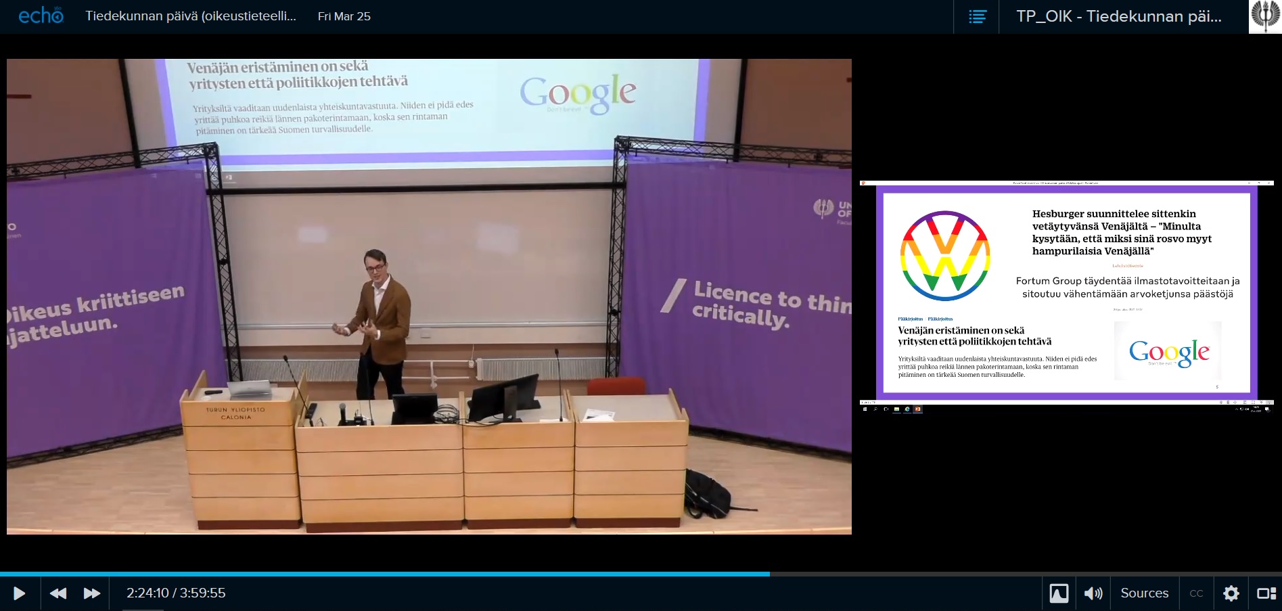Click the 2:24:10 / 3:59:55 time display
This screenshot has height=611, width=1282.
(x=176, y=593)
